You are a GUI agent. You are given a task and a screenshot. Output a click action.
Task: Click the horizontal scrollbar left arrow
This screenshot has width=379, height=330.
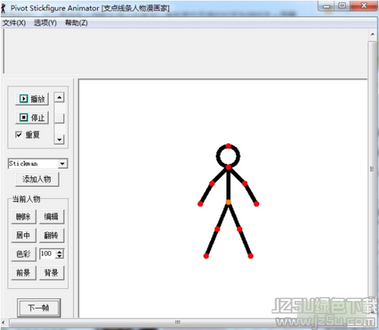click(4, 322)
